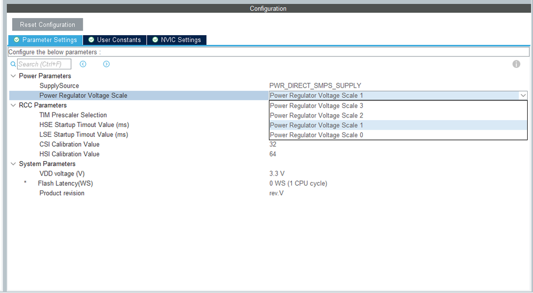Collapse the RCC Parameters section
This screenshot has width=533, height=293.
(x=13, y=105)
